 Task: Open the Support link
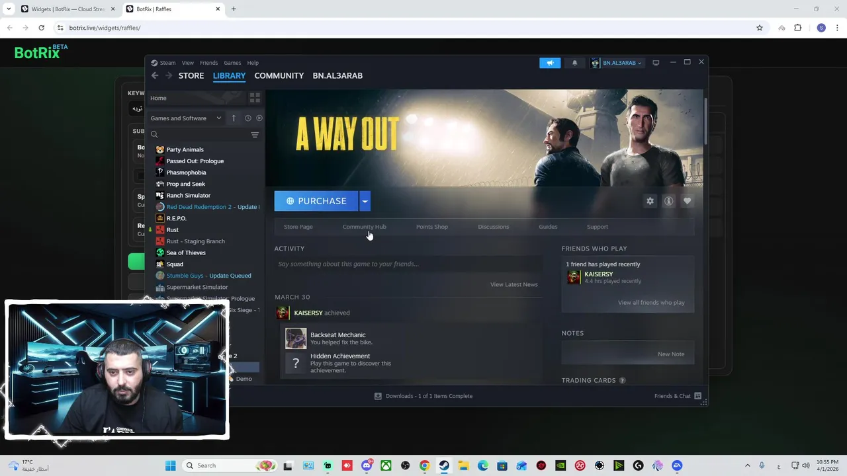598,227
